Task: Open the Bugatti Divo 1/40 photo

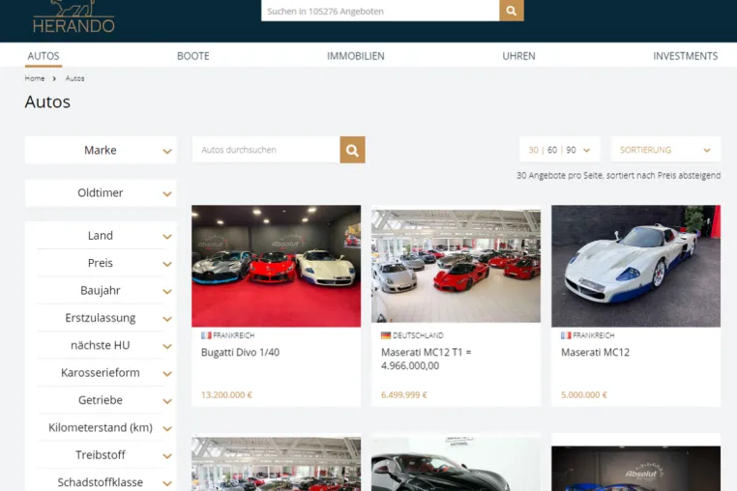Action: click(x=277, y=266)
